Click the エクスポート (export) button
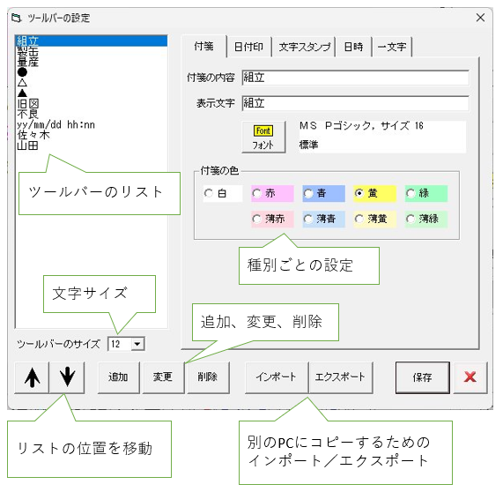 pyautogui.click(x=340, y=377)
